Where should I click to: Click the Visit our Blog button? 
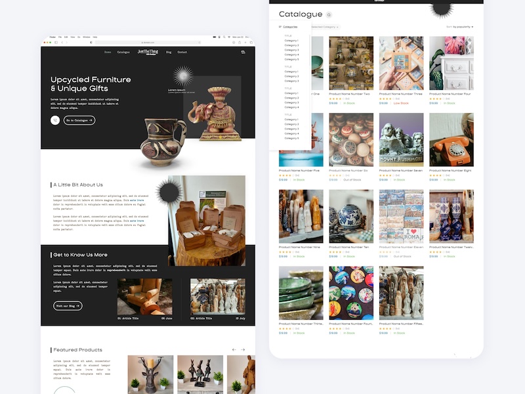pyautogui.click(x=68, y=305)
